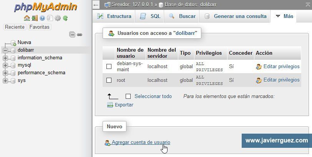
Task: Click the log out door icon
Action: [x=35, y=18]
